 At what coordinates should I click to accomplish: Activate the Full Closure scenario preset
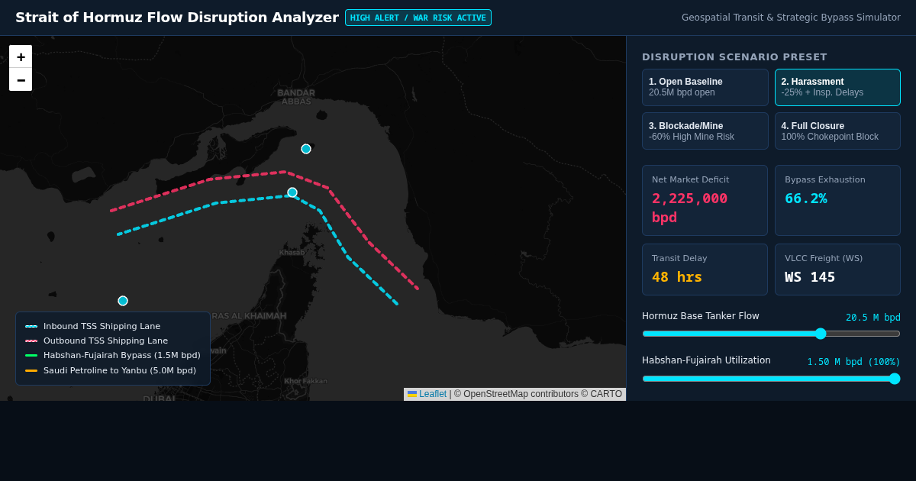coord(837,131)
